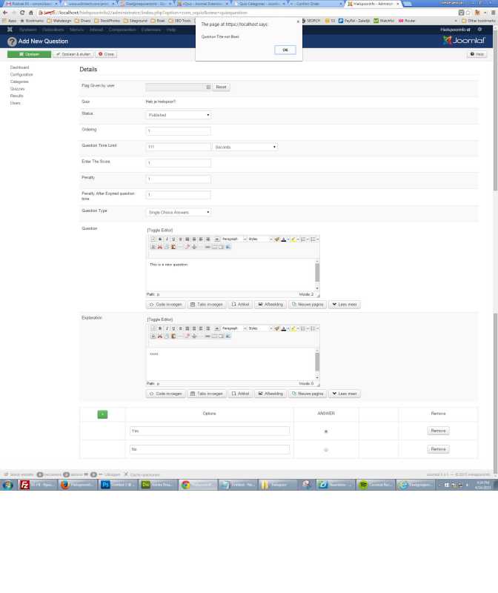This screenshot has height=593, width=498.
Task: Click the Help button in toolbar
Action: coord(477,54)
